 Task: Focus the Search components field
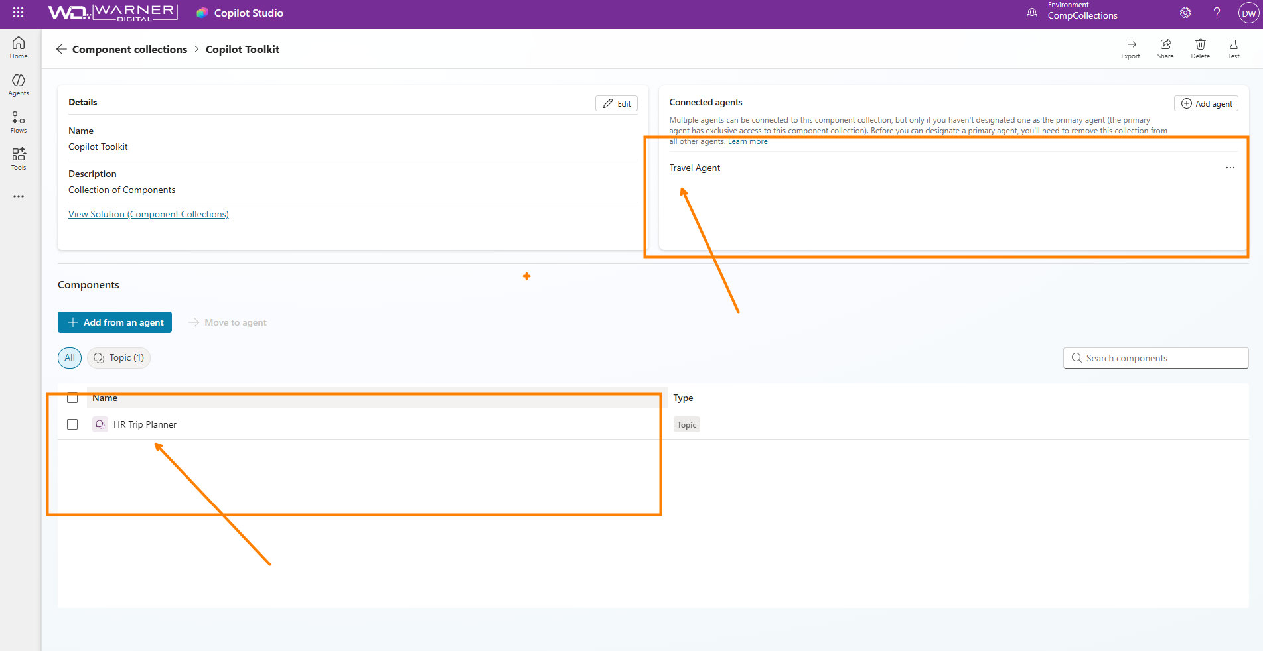click(1155, 358)
